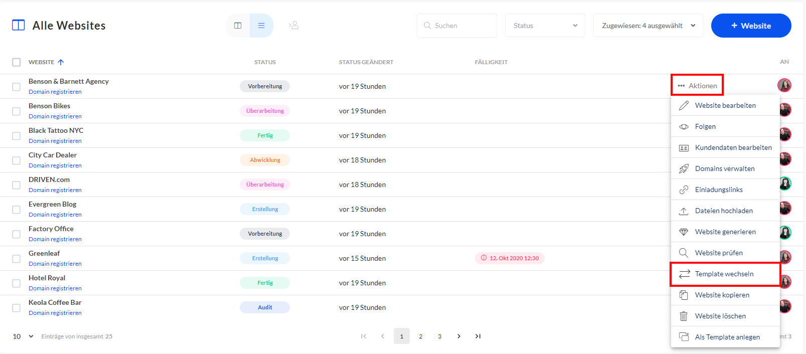Click pencil icon for Website bearbeiten
This screenshot has height=354, width=806.
684,105
